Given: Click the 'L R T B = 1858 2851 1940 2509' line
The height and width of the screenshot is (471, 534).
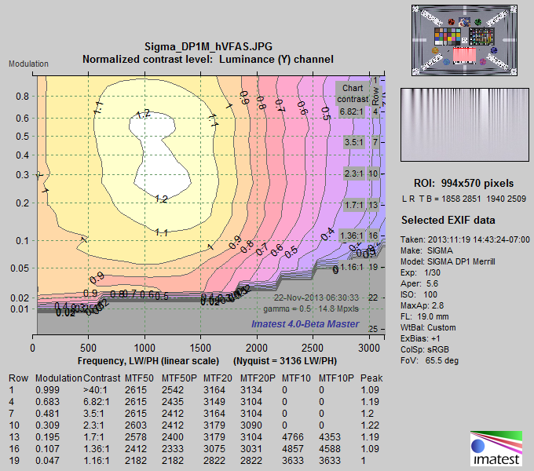Looking at the screenshot, I should pyautogui.click(x=464, y=199).
